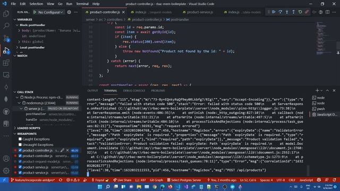This screenshot has height=191, width=340.
Task: Split the editor to the right
Action: tap(327, 12)
